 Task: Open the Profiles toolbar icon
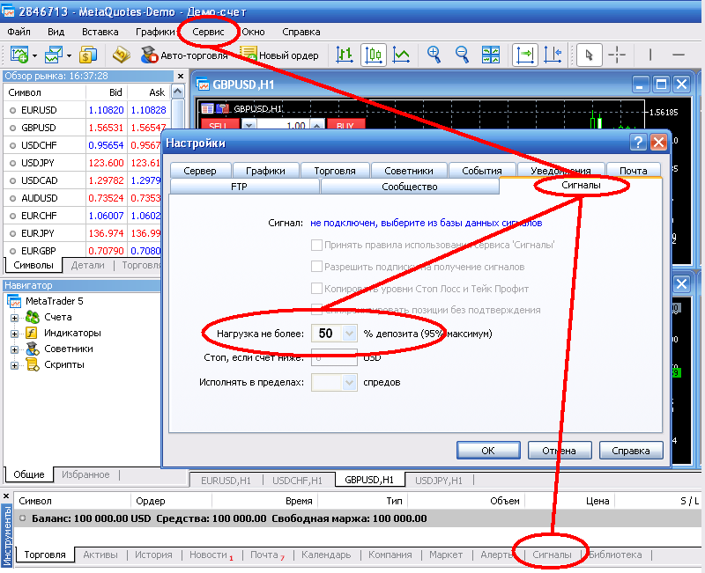click(x=54, y=55)
